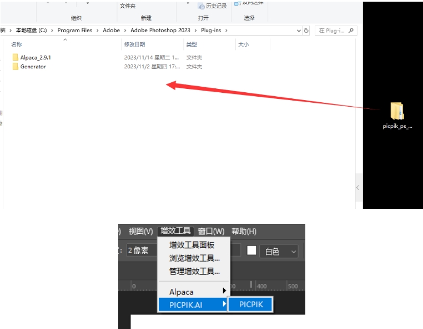Viewport: 423px width, 329px height.
Task: Expand chevron after 本地磁盘 (C:) breadcrumb
Action: (x=52, y=31)
